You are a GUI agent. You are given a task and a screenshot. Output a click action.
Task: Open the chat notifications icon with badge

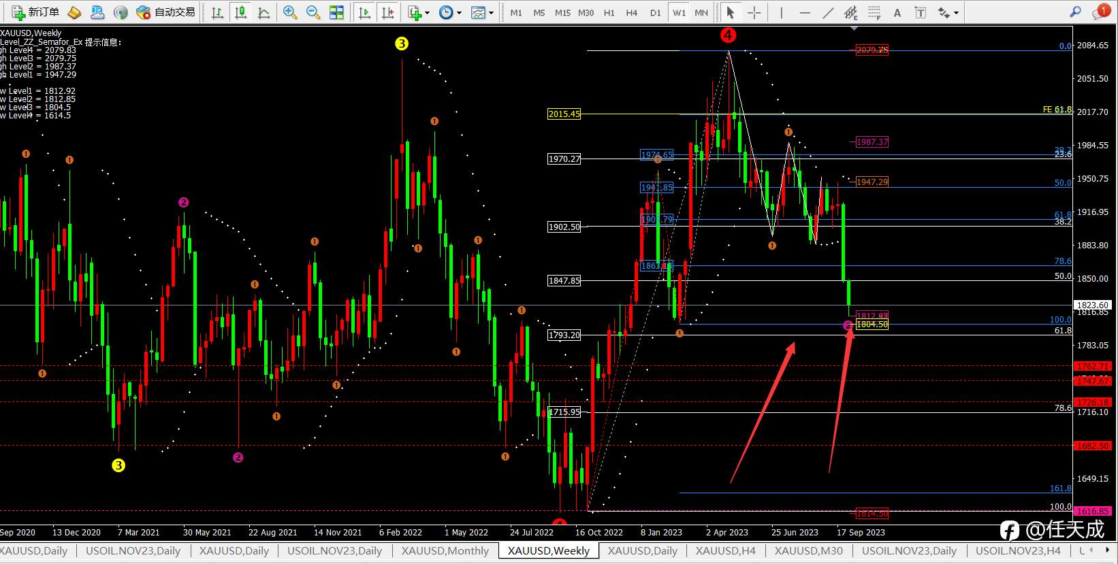(1100, 12)
